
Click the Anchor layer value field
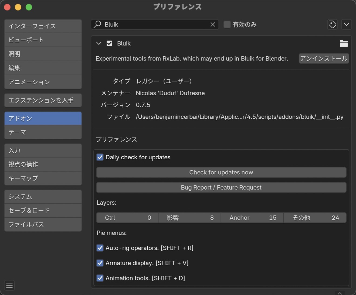point(252,218)
